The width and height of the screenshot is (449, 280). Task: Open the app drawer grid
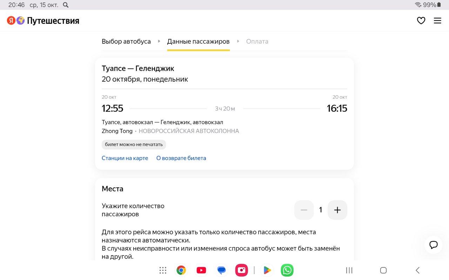click(163, 270)
